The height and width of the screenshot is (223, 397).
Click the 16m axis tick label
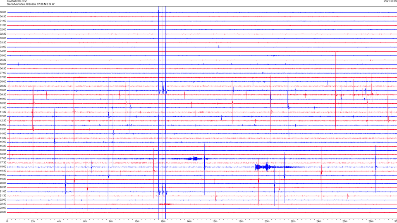[215, 221]
